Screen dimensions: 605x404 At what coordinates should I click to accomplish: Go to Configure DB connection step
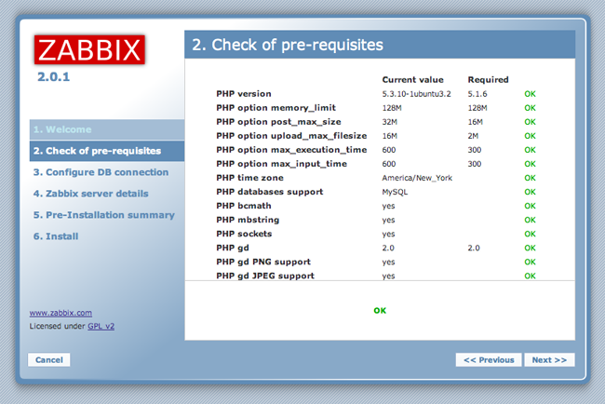101,172
